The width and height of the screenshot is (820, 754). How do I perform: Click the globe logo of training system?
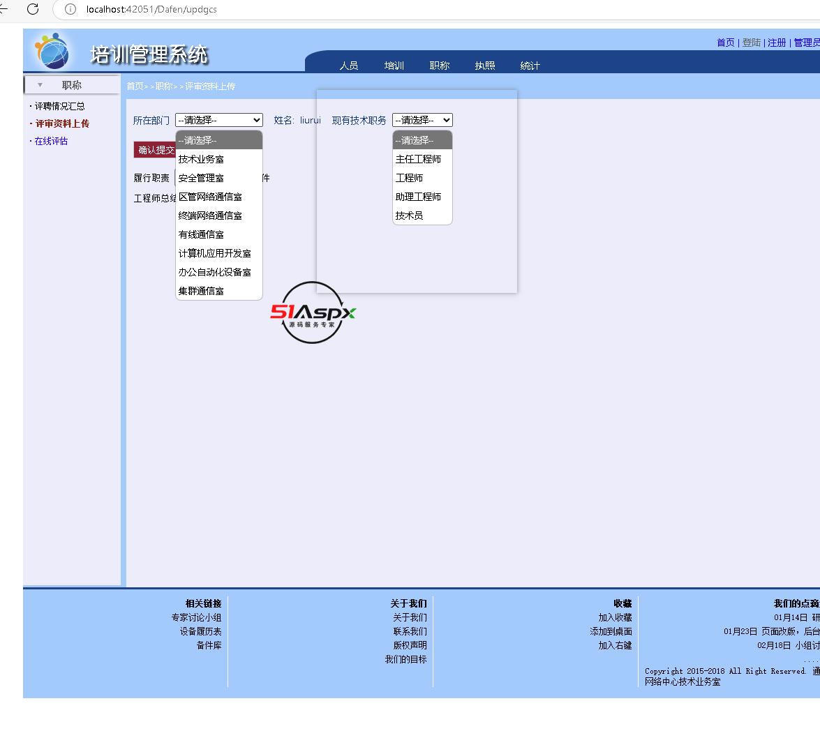click(x=52, y=51)
